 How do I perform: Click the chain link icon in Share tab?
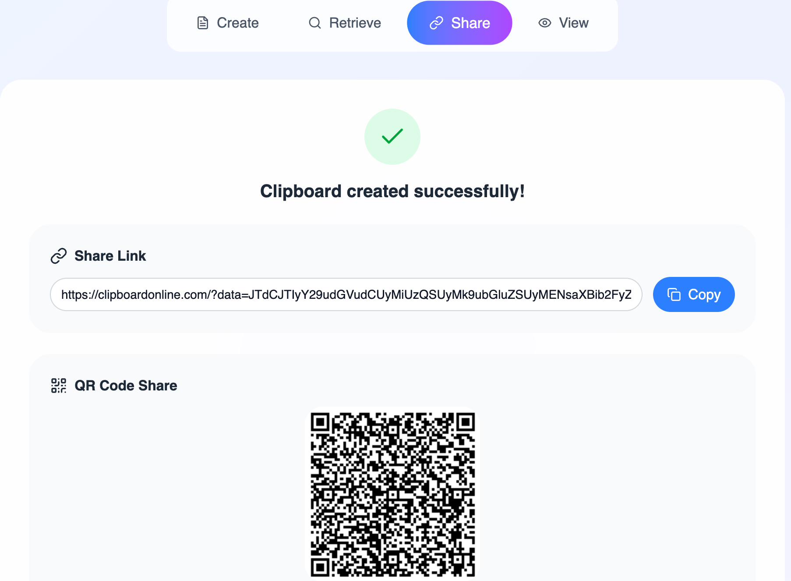[x=436, y=23]
